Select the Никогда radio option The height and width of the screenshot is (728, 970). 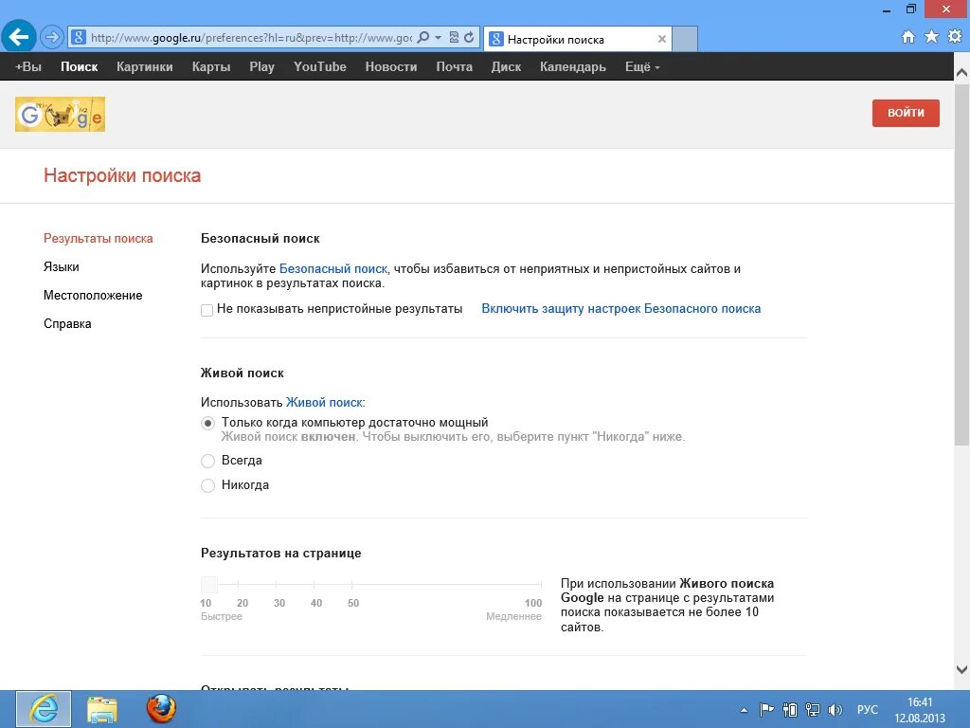click(x=207, y=485)
